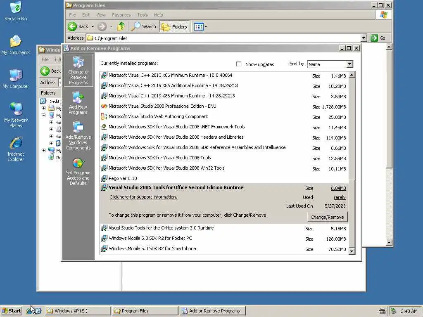Image resolution: width=423 pixels, height=317 pixels.
Task: Select Microsoft Visual C++ 2019 X86 Additional Runtime
Action: point(224,86)
